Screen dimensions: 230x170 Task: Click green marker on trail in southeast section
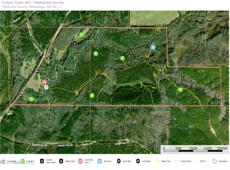(x=180, y=90)
